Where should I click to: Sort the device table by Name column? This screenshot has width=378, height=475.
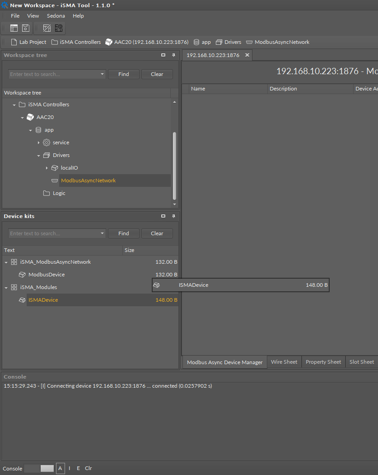click(228, 89)
